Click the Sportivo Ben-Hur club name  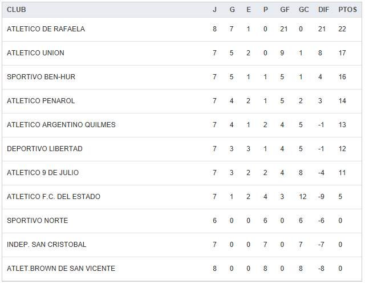pos(41,77)
